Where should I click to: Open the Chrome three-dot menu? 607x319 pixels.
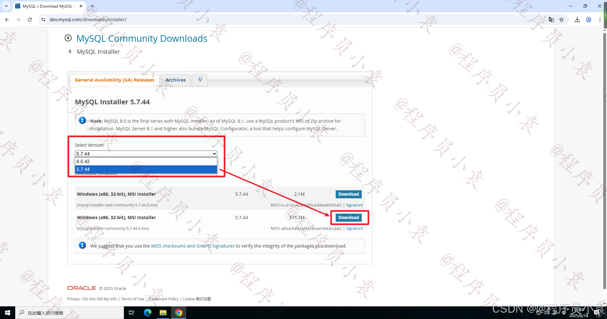pyautogui.click(x=600, y=20)
